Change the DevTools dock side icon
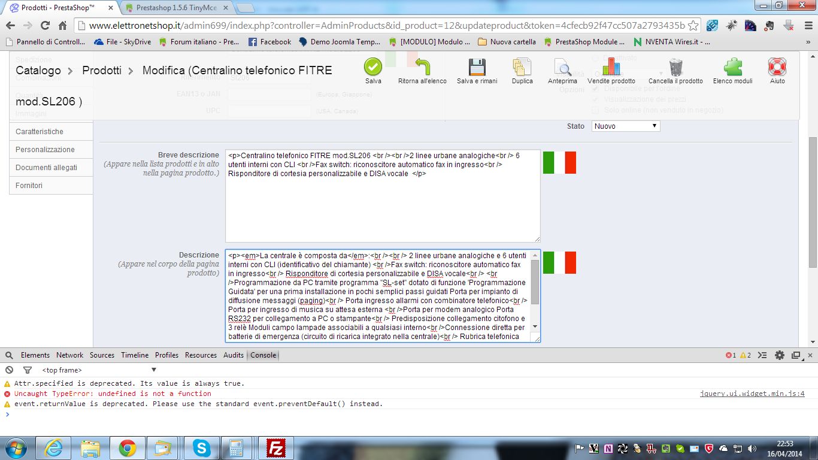Screen dimensions: 818x460 click(x=796, y=355)
